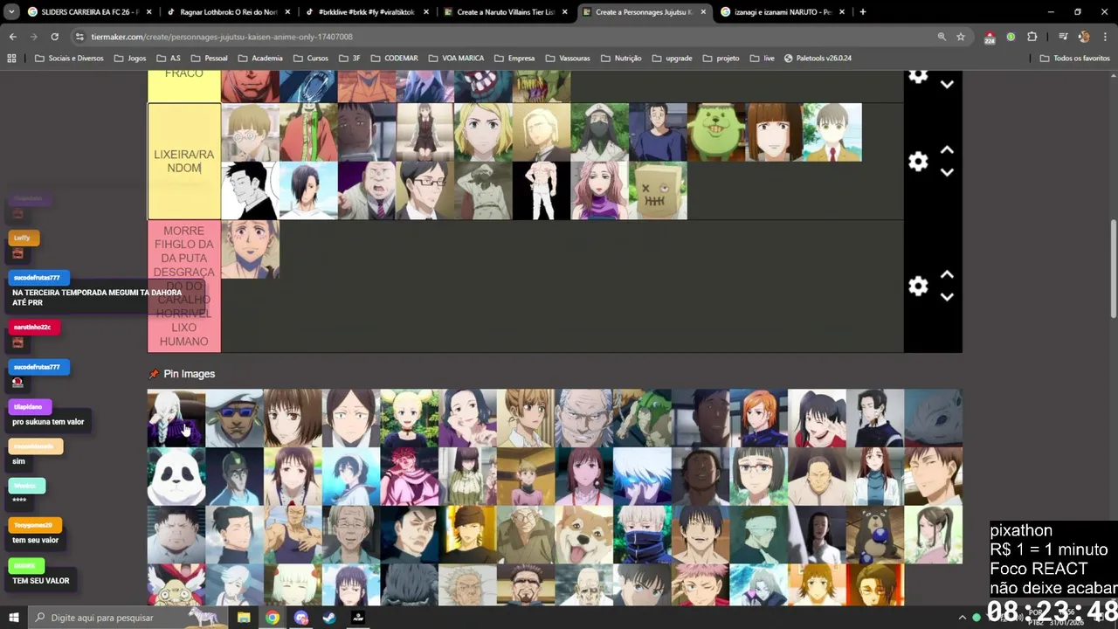Click chat message 'TEM SEU VALOR'
1118x629 pixels.
coord(40,581)
